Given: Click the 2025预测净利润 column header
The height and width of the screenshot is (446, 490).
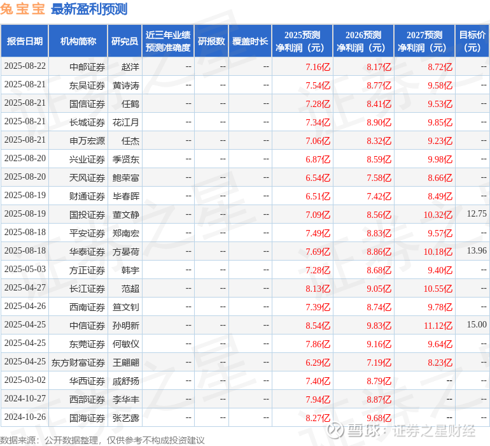Looking at the screenshot, I should (x=302, y=41).
